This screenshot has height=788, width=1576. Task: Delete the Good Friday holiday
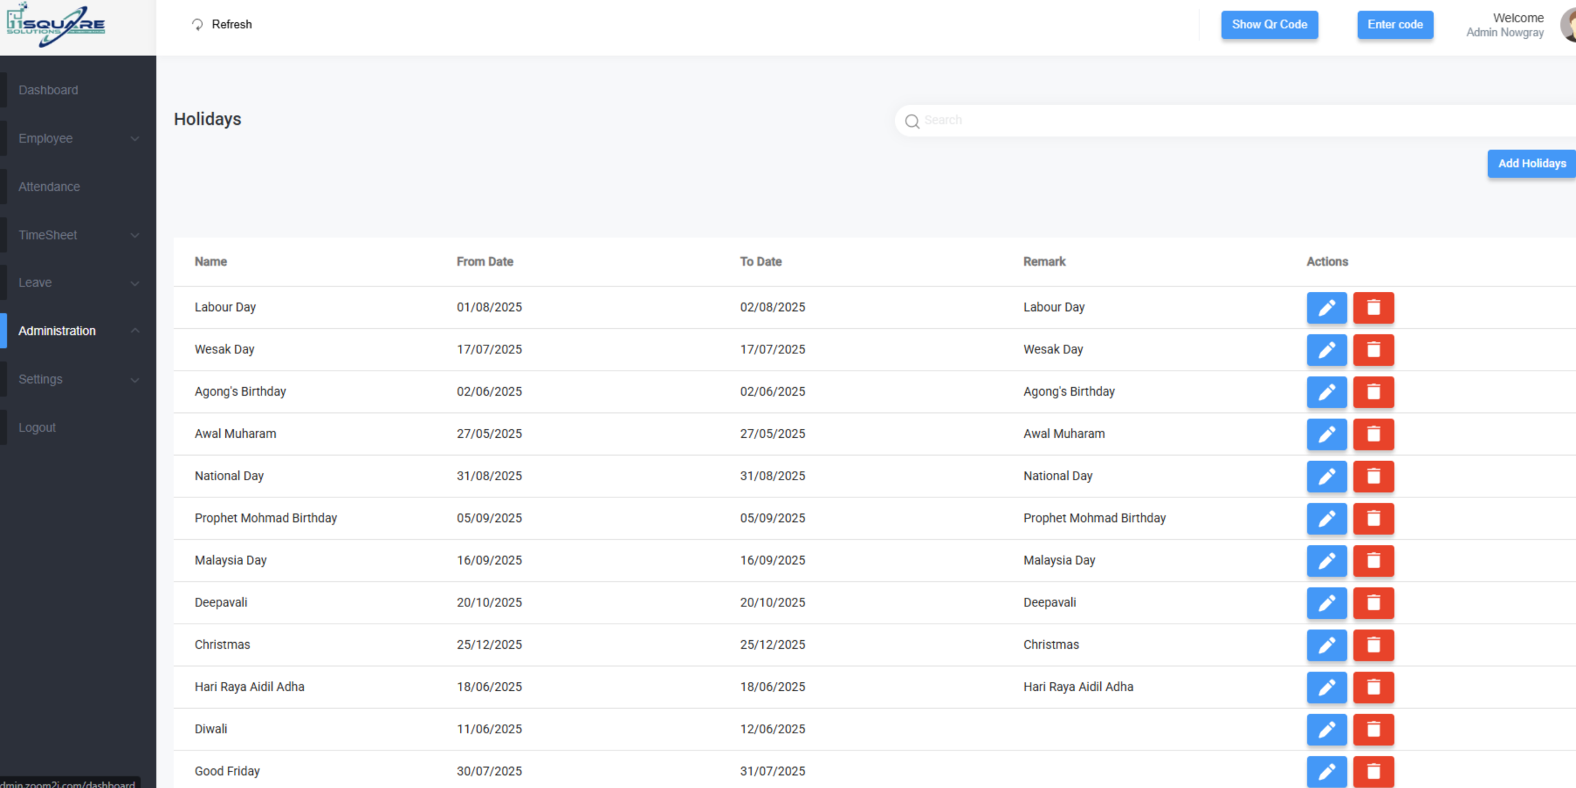click(1373, 771)
